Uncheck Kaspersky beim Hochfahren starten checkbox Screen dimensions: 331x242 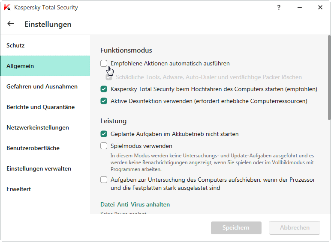(104, 89)
